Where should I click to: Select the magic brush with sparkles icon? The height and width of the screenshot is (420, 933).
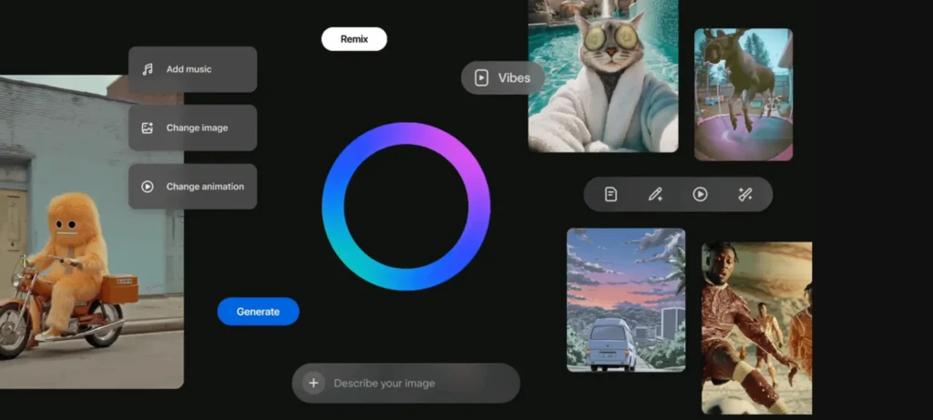coord(744,194)
